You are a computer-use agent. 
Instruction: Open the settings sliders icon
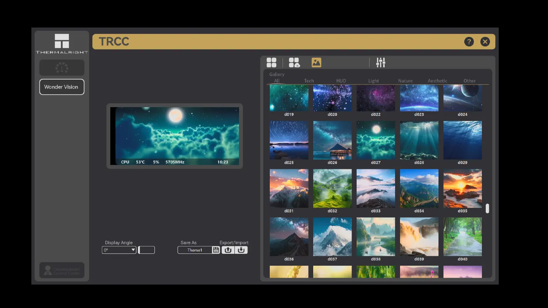click(380, 63)
